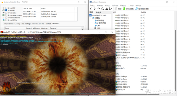Open the graph chart icon in AIDA64 toolbar
The image size is (177, 96).
[111, 9]
